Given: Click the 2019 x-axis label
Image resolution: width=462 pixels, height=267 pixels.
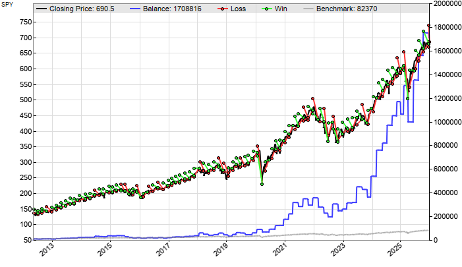Looking at the screenshot, I should (221, 249).
